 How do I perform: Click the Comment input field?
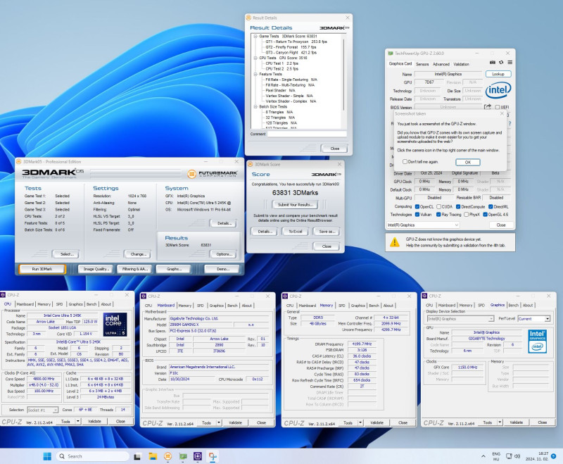pos(307,134)
